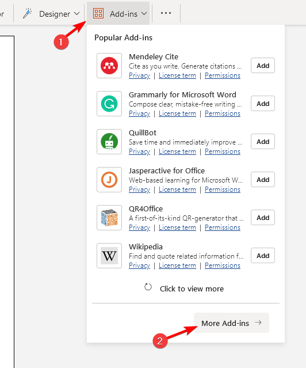Click 'Web-based learning for Microsoft' description
306x368 pixels.
pyautogui.click(x=186, y=180)
